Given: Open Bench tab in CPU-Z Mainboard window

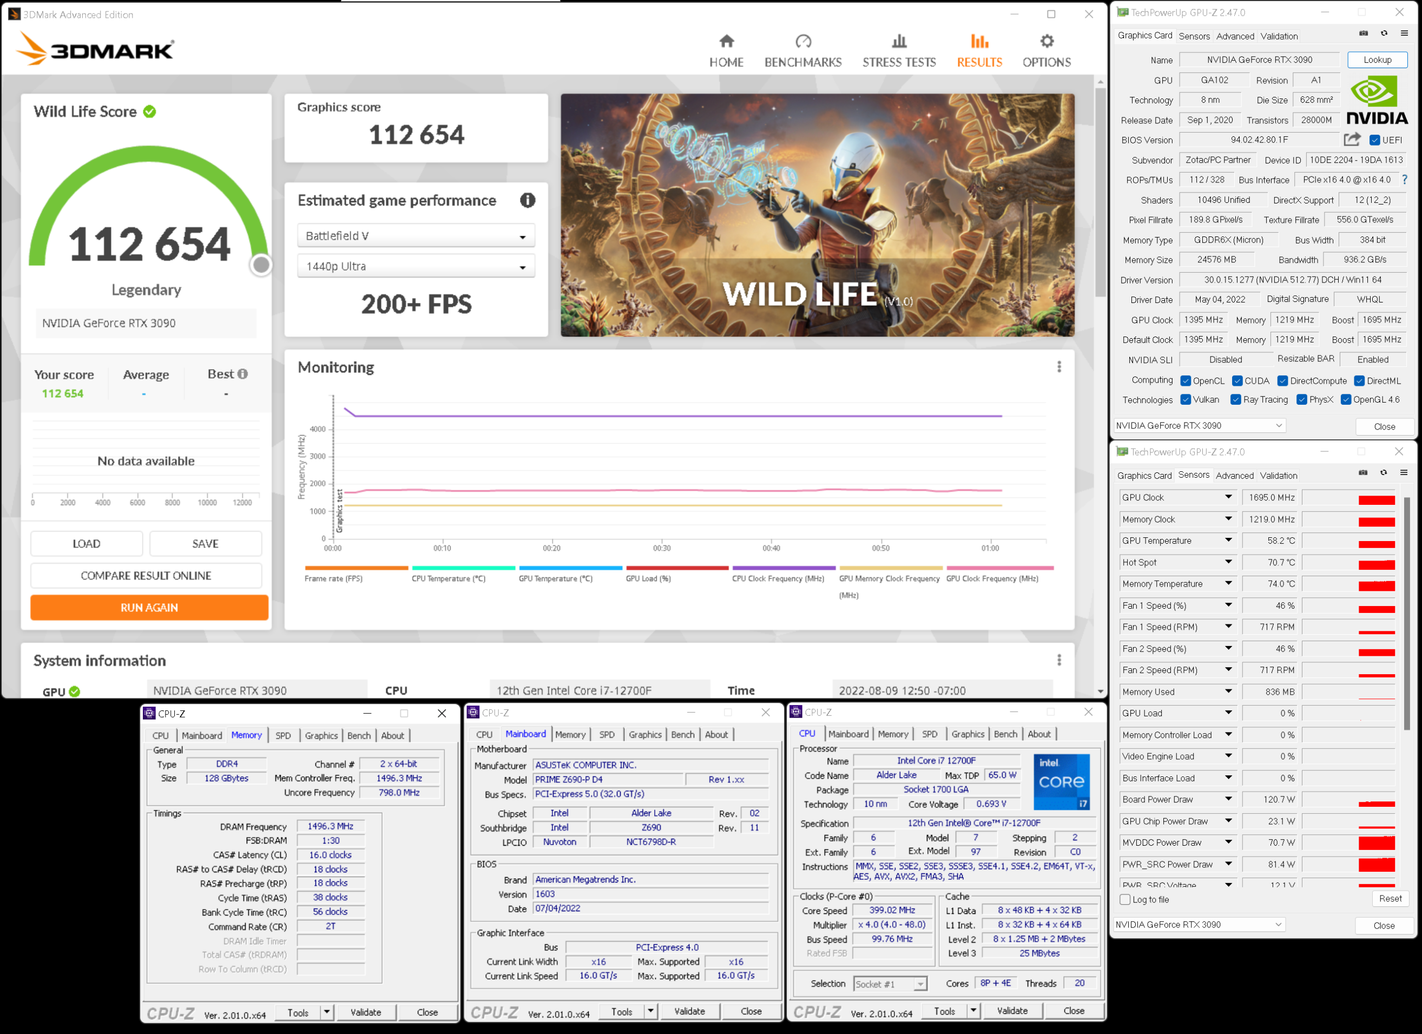Looking at the screenshot, I should (x=682, y=734).
